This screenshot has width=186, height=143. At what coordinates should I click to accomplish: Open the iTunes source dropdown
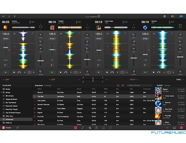tap(7, 128)
